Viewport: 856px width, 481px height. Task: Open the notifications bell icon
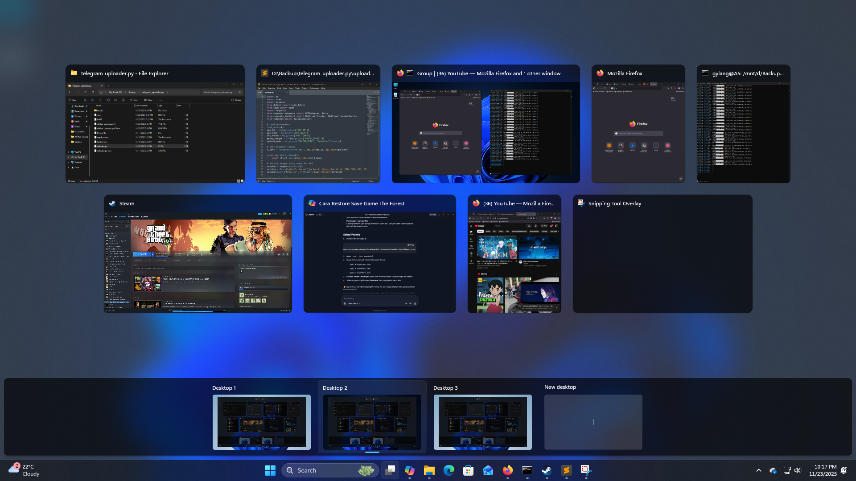coord(844,470)
